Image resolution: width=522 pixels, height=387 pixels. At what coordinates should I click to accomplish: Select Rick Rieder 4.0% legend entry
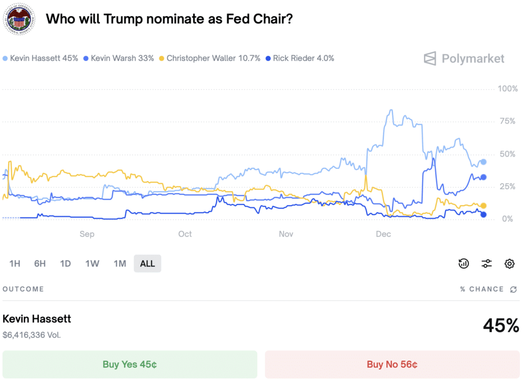[x=300, y=58]
